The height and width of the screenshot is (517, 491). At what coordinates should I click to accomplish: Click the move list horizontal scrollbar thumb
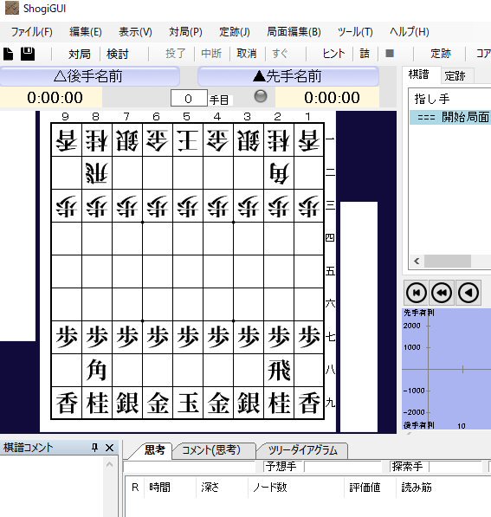(x=447, y=262)
